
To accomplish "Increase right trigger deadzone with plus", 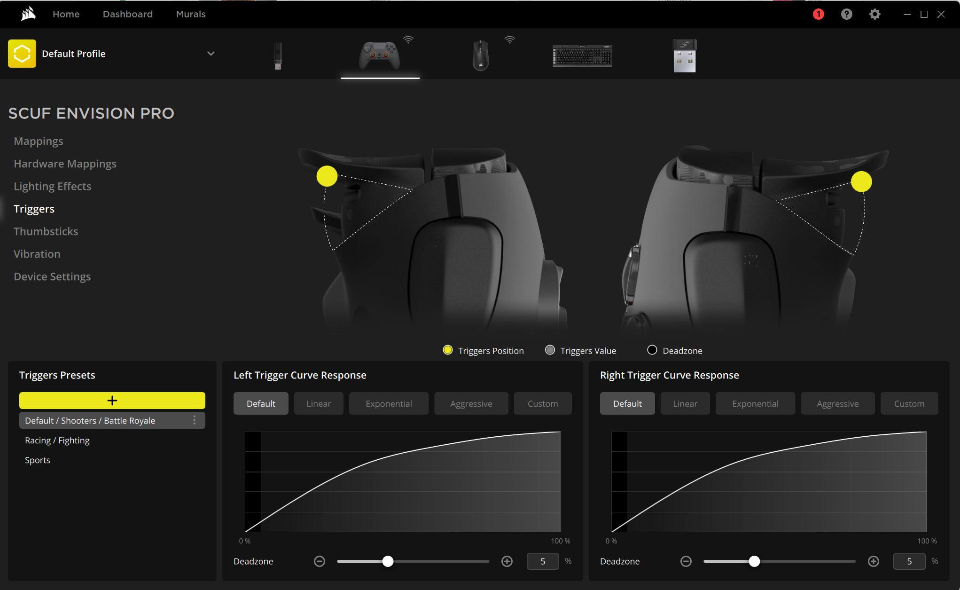I will tap(873, 561).
